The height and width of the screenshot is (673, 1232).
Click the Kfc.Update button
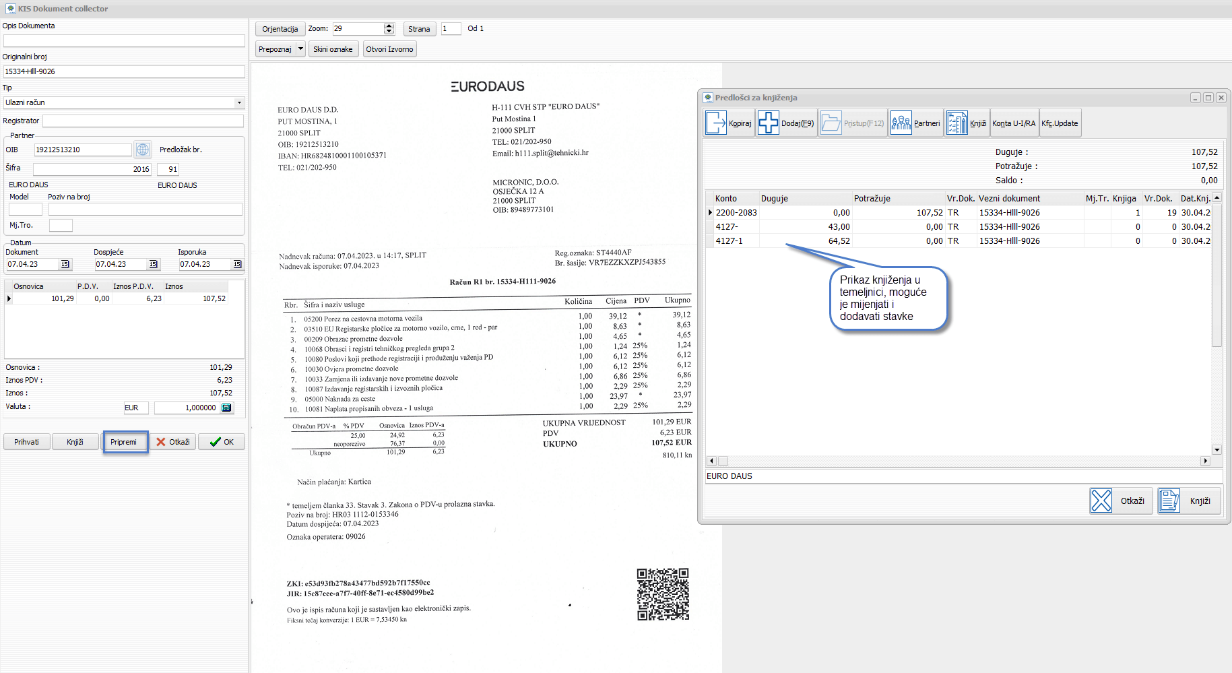[x=1060, y=123]
